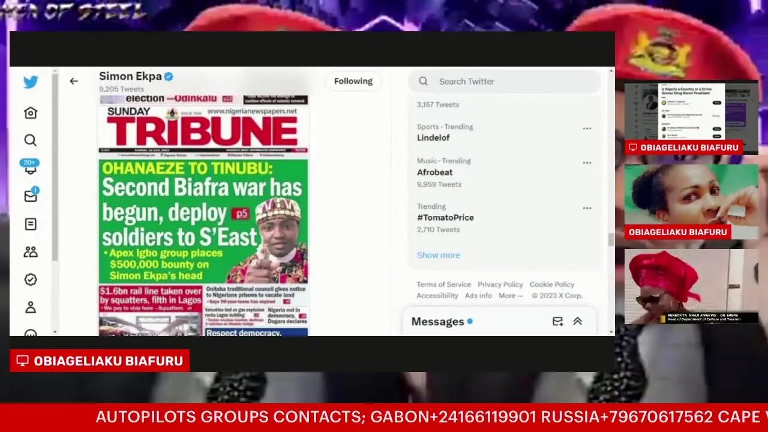Open the Privacy Policy link

tap(500, 284)
